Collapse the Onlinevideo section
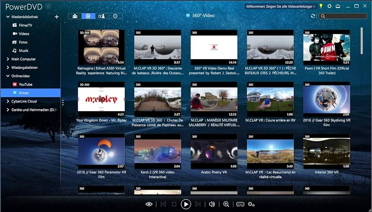The width and height of the screenshot is (372, 212). (x=8, y=76)
